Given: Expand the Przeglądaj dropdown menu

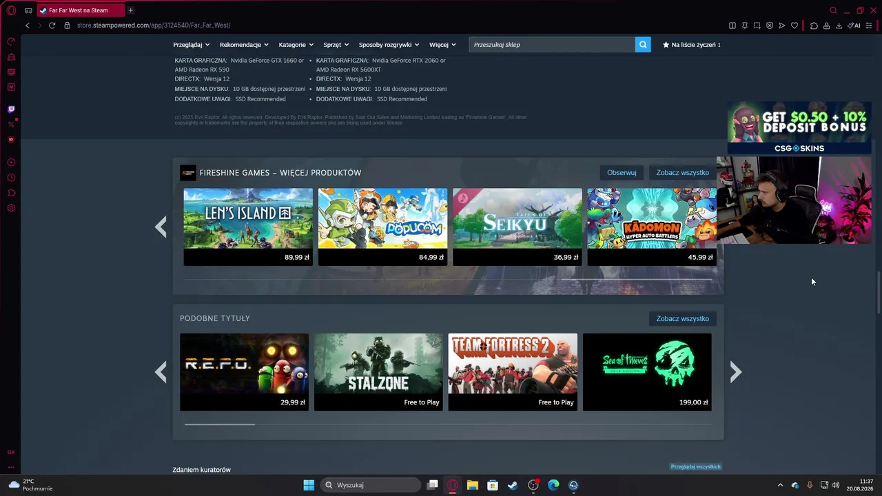Looking at the screenshot, I should 192,45.
